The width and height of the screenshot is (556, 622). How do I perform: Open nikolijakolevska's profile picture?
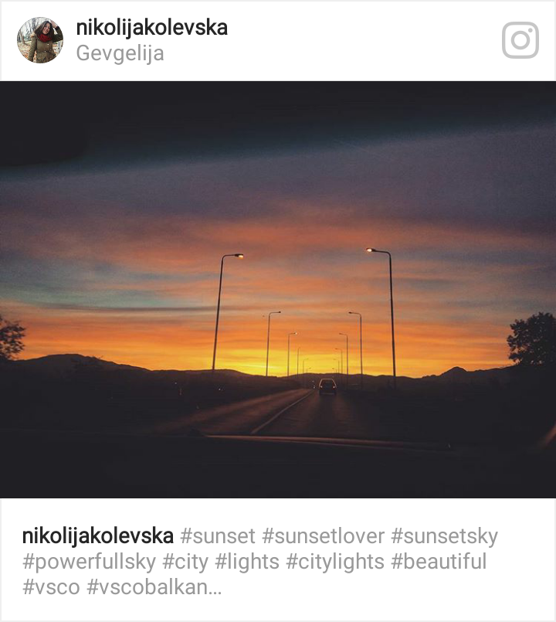40,40
